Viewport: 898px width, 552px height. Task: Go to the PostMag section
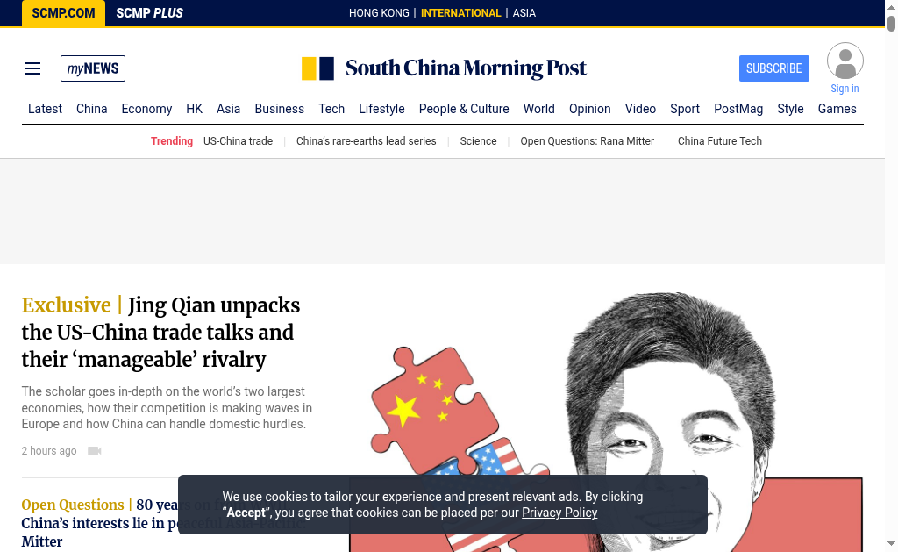pos(738,109)
